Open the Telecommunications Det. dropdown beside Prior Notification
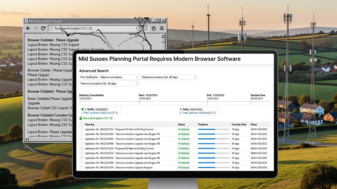 [169, 77]
